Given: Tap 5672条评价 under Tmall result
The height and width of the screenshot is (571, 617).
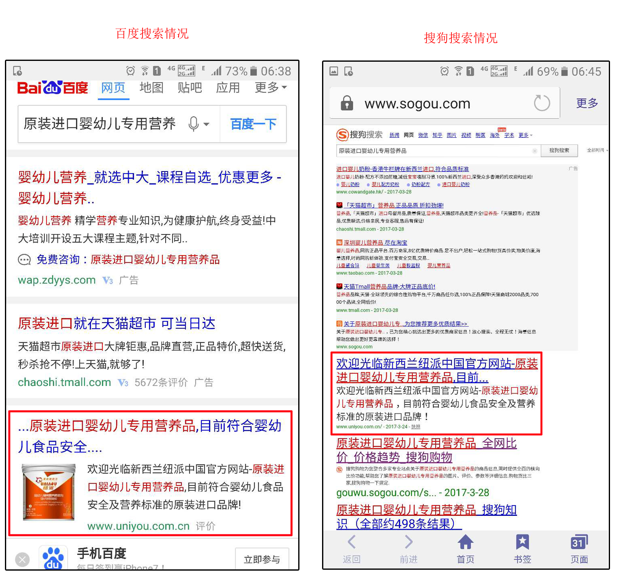Looking at the screenshot, I should [161, 383].
